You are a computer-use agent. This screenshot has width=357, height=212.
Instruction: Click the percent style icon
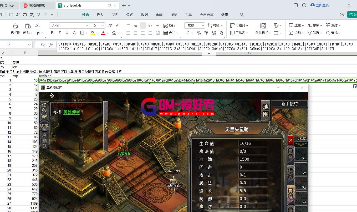click(x=199, y=33)
